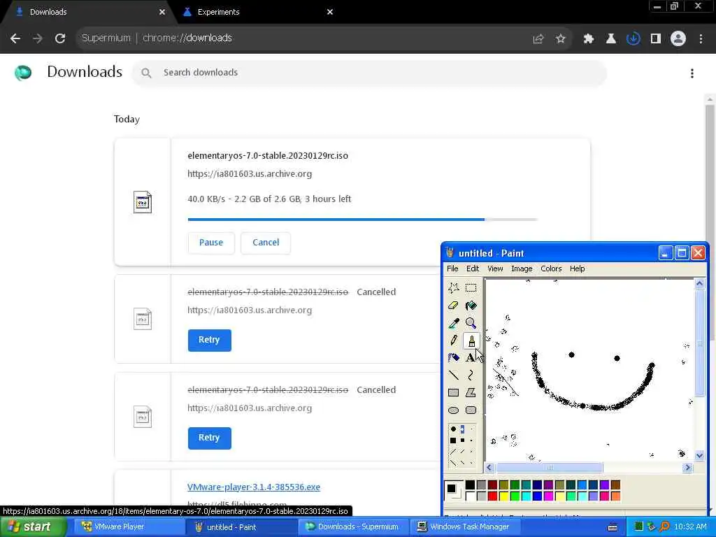
Task: Click the Search downloads field
Action: coord(369,73)
